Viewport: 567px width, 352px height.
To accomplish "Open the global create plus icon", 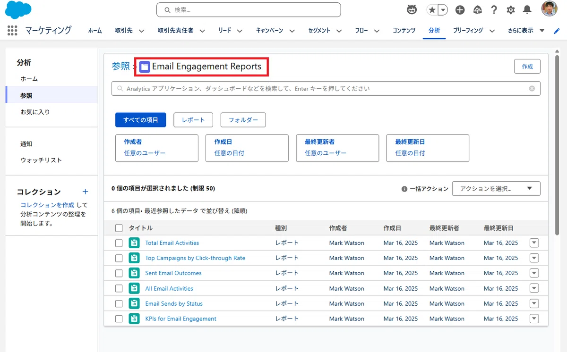I will [x=460, y=10].
